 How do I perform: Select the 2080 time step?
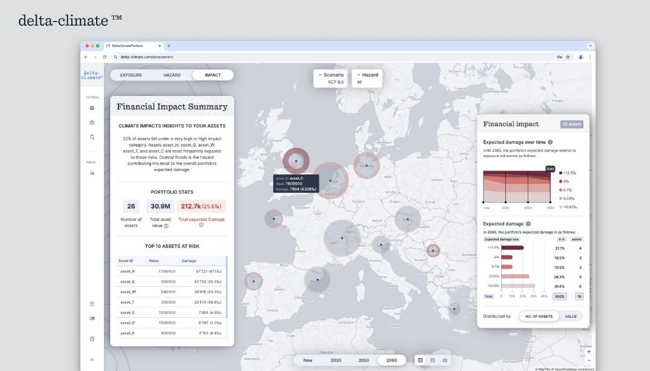(392, 360)
